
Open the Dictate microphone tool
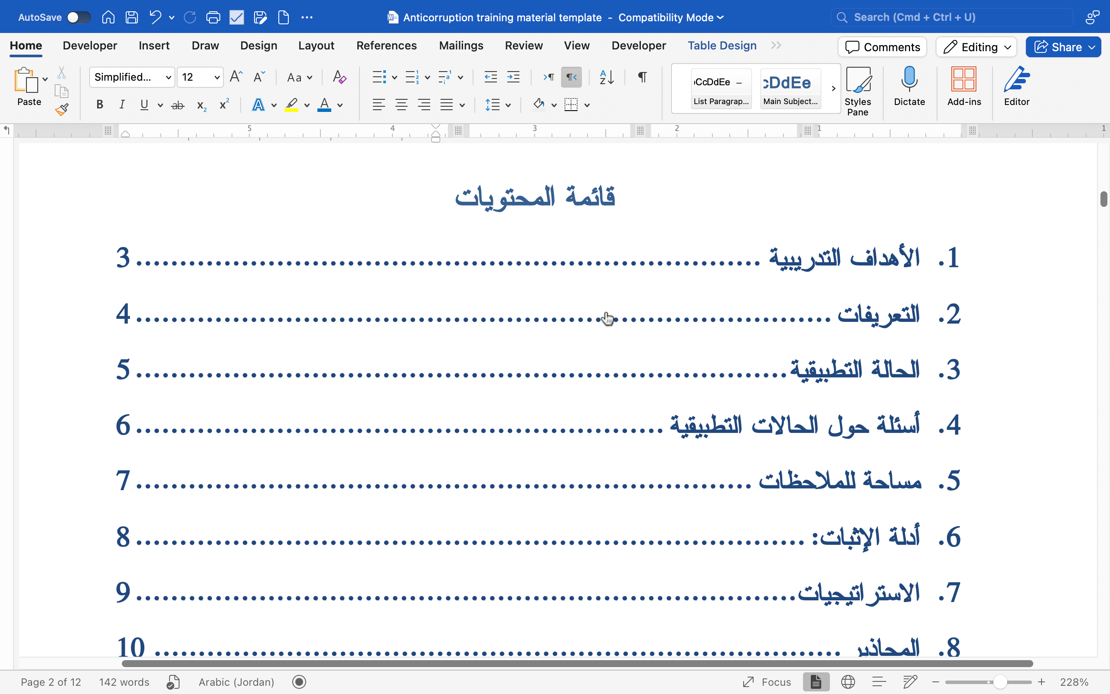(x=909, y=86)
